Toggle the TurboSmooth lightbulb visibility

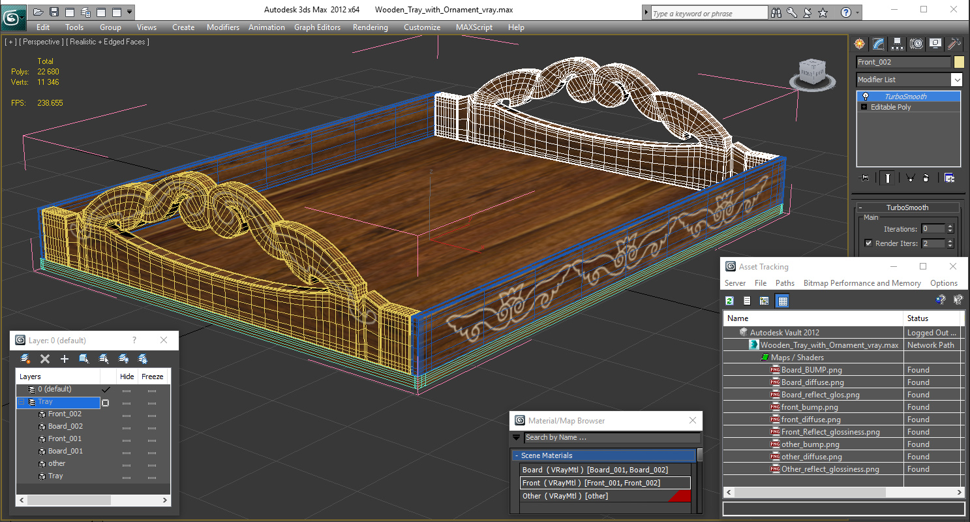pyautogui.click(x=866, y=97)
